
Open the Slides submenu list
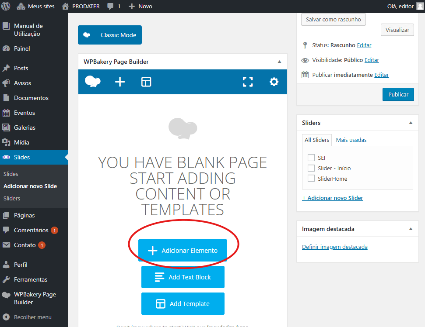click(x=11, y=174)
